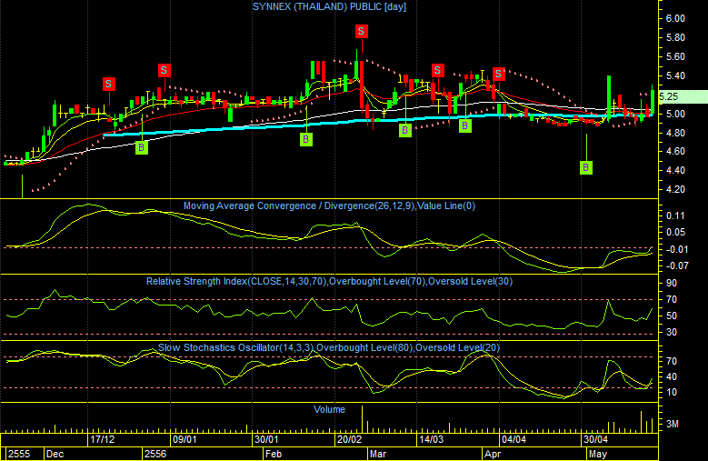
Task: Select the 04/04 date label
Action: click(x=514, y=439)
